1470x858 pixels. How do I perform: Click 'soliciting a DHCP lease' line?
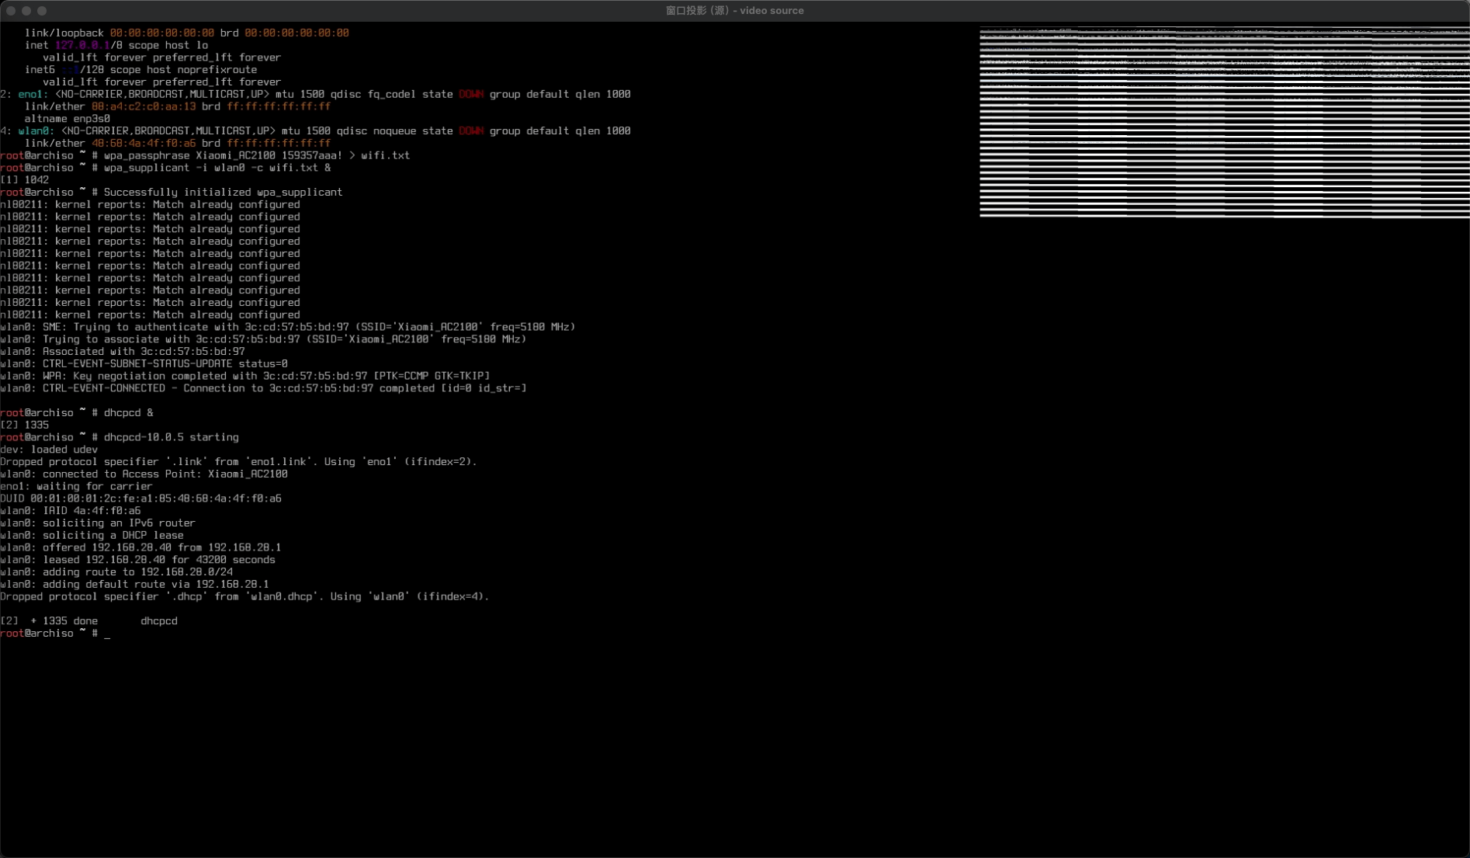click(92, 536)
